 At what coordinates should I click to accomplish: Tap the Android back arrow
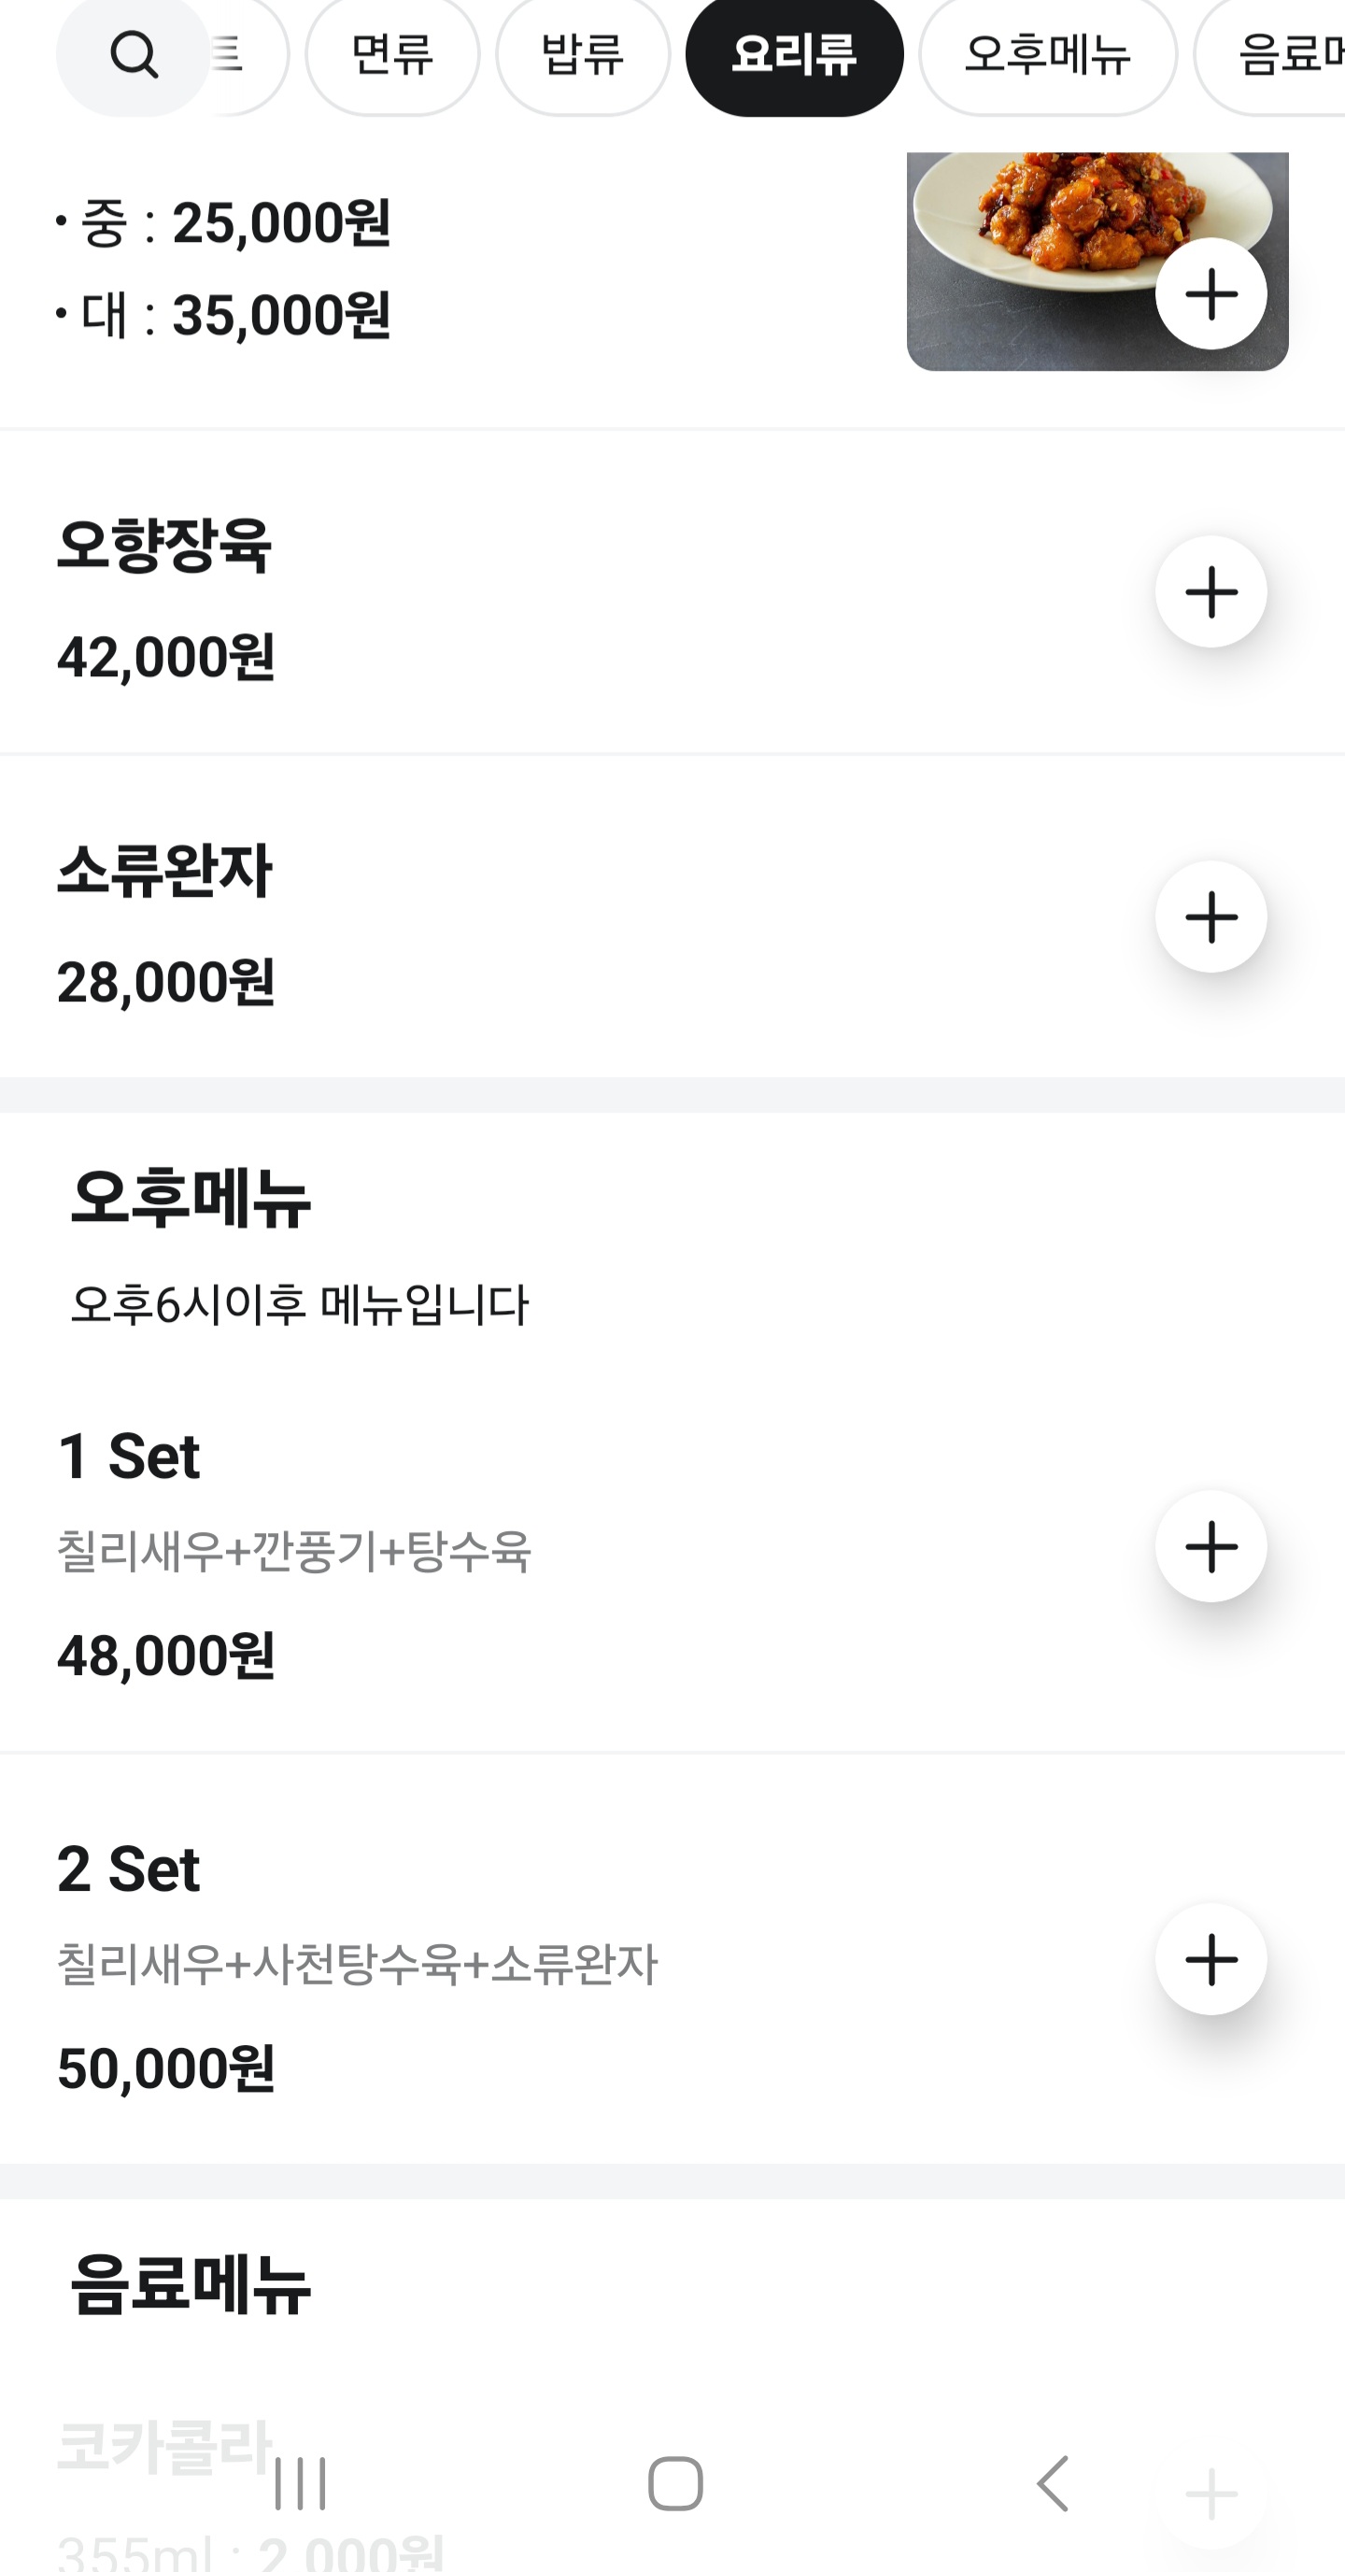(1053, 2483)
